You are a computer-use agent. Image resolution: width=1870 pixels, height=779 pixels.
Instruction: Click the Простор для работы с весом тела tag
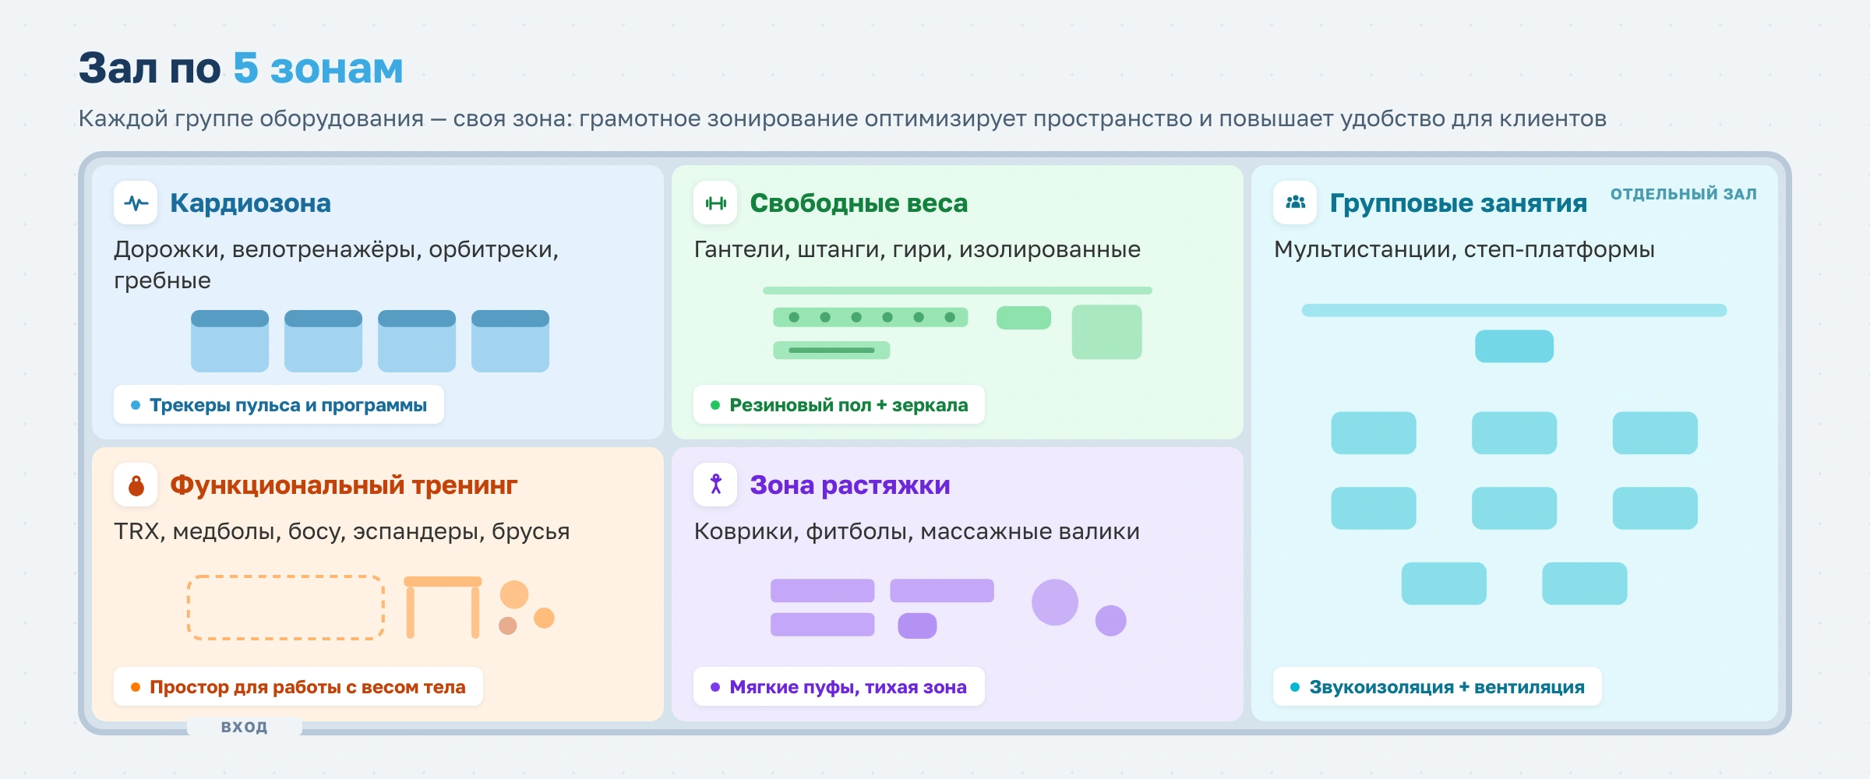pyautogui.click(x=298, y=687)
